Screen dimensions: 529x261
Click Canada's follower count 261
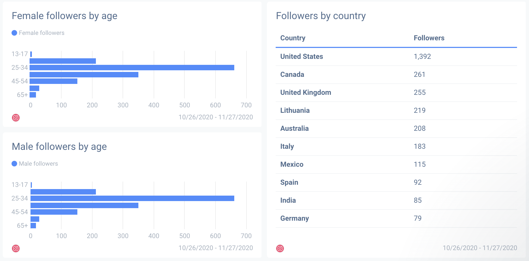click(x=419, y=74)
